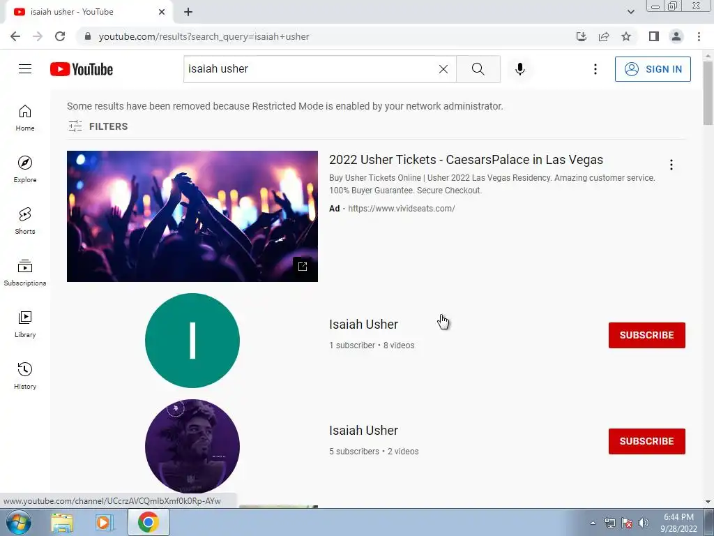The height and width of the screenshot is (536, 714).
Task: Subscribe to Isaiah Usher with 1 subscriber
Action: pos(646,335)
